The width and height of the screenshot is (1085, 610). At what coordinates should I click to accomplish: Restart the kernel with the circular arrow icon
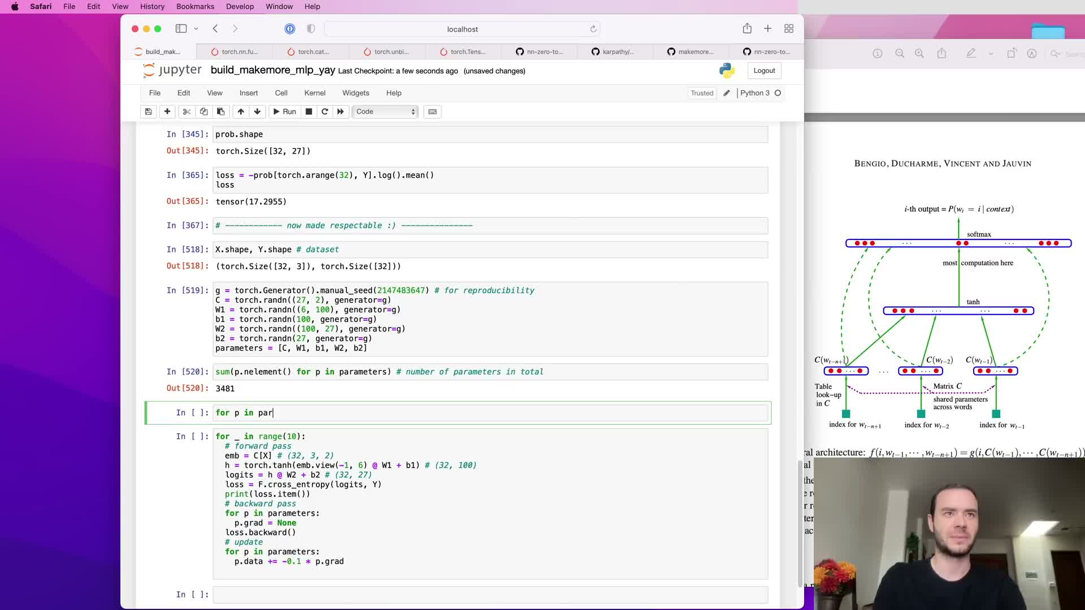click(325, 111)
